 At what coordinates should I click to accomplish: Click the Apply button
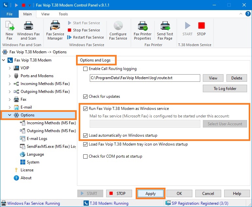point(151,194)
